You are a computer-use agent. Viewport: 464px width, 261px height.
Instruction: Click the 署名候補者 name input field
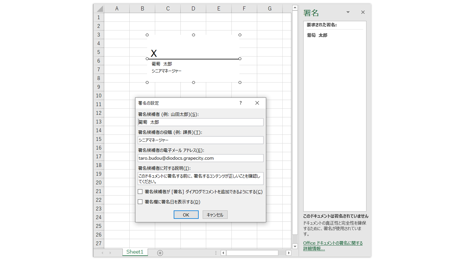click(x=200, y=122)
